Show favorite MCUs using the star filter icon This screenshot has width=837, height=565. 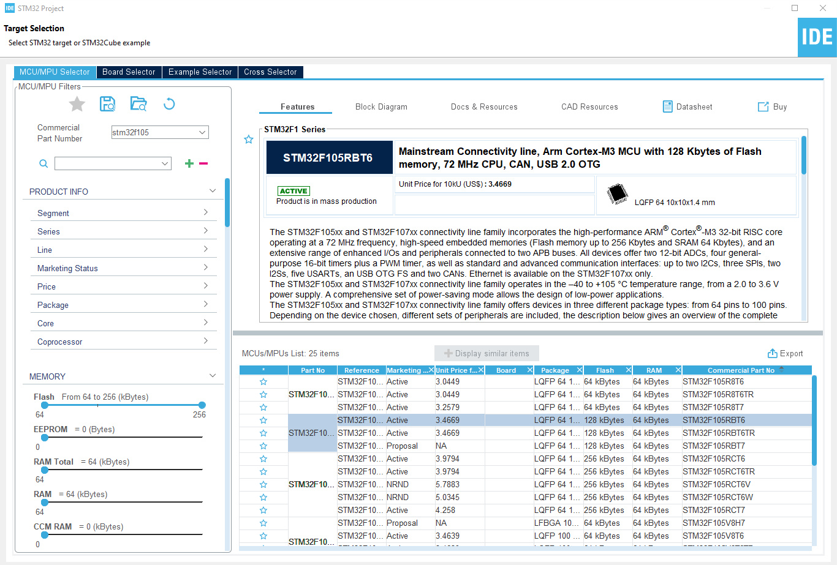tap(77, 104)
